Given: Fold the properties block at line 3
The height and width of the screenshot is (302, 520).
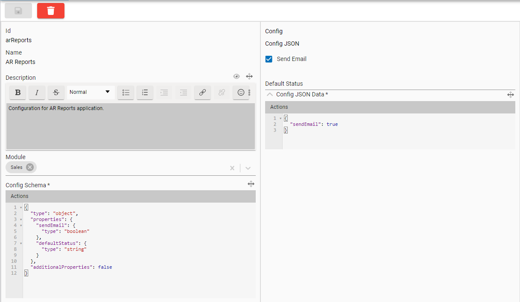Looking at the screenshot, I should (x=21, y=220).
